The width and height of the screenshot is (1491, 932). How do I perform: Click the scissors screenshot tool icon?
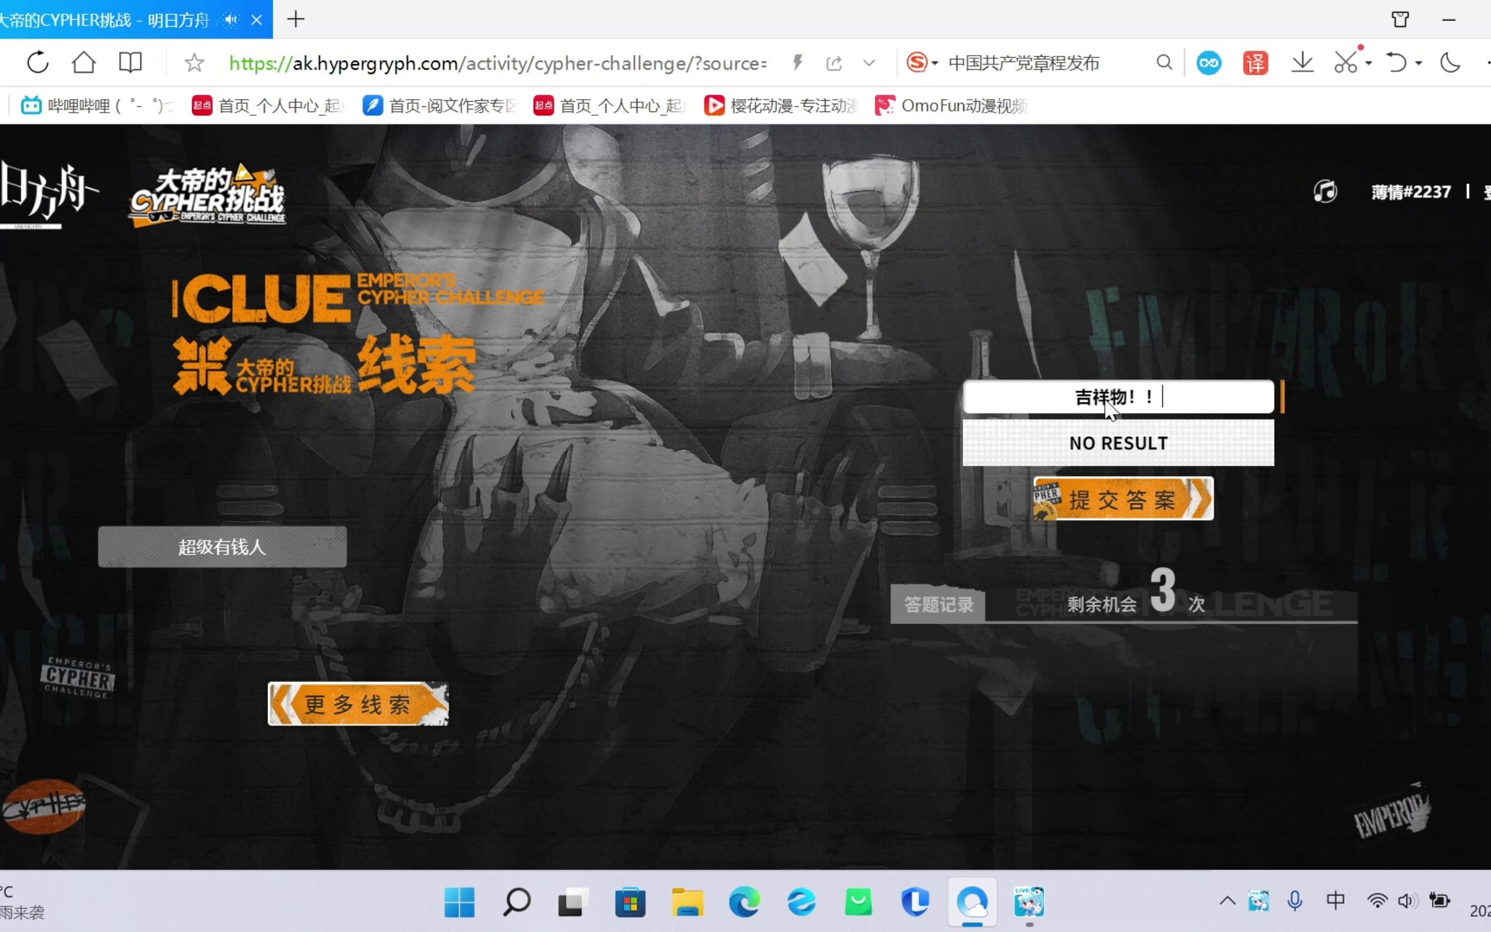(1345, 63)
